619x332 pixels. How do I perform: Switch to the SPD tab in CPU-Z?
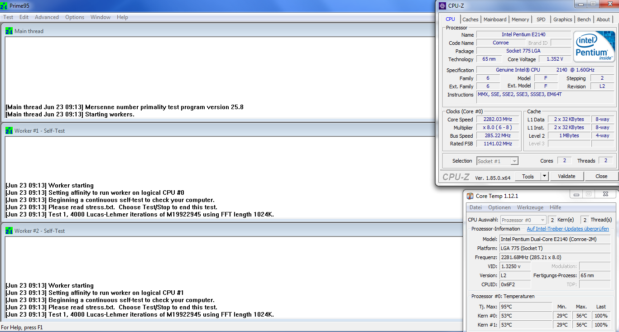[x=541, y=19]
